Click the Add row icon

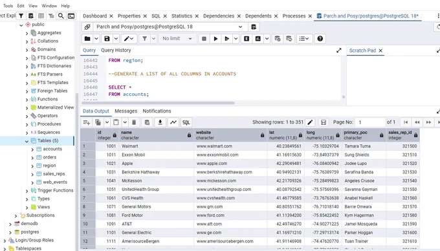coord(87,122)
